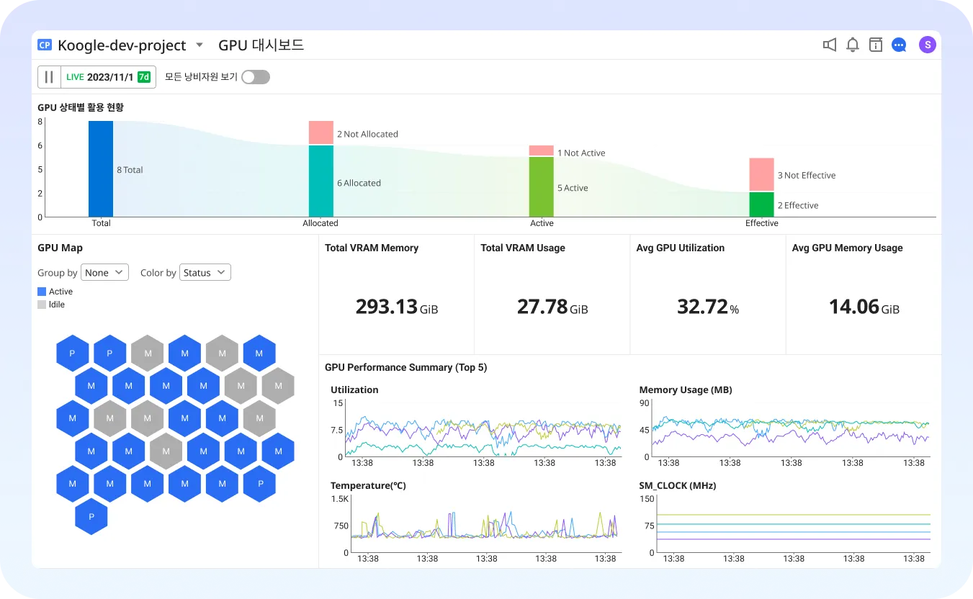Open the Group by None dropdown
The image size is (973, 599).
pyautogui.click(x=104, y=273)
